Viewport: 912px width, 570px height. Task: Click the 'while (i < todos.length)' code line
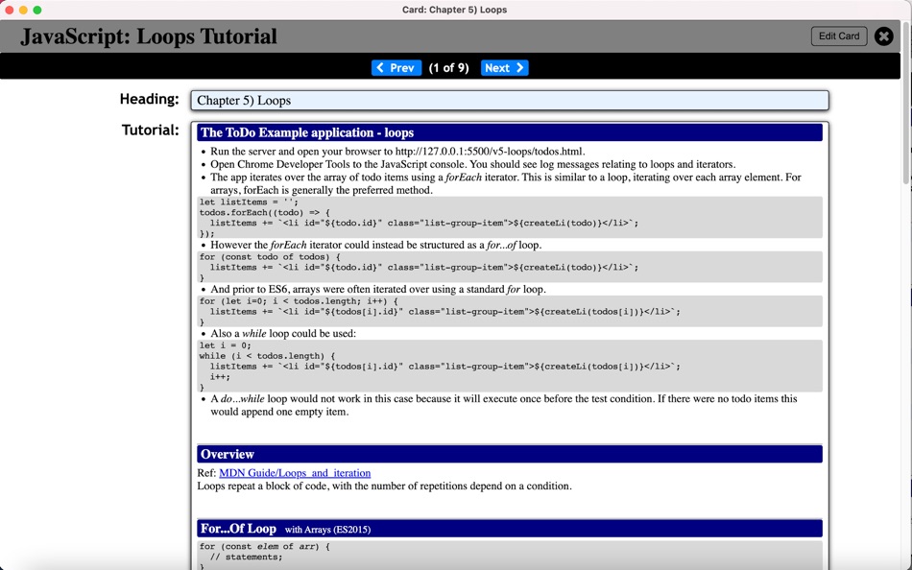(267, 356)
